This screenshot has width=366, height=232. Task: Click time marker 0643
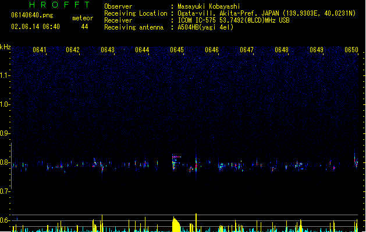(x=108, y=50)
